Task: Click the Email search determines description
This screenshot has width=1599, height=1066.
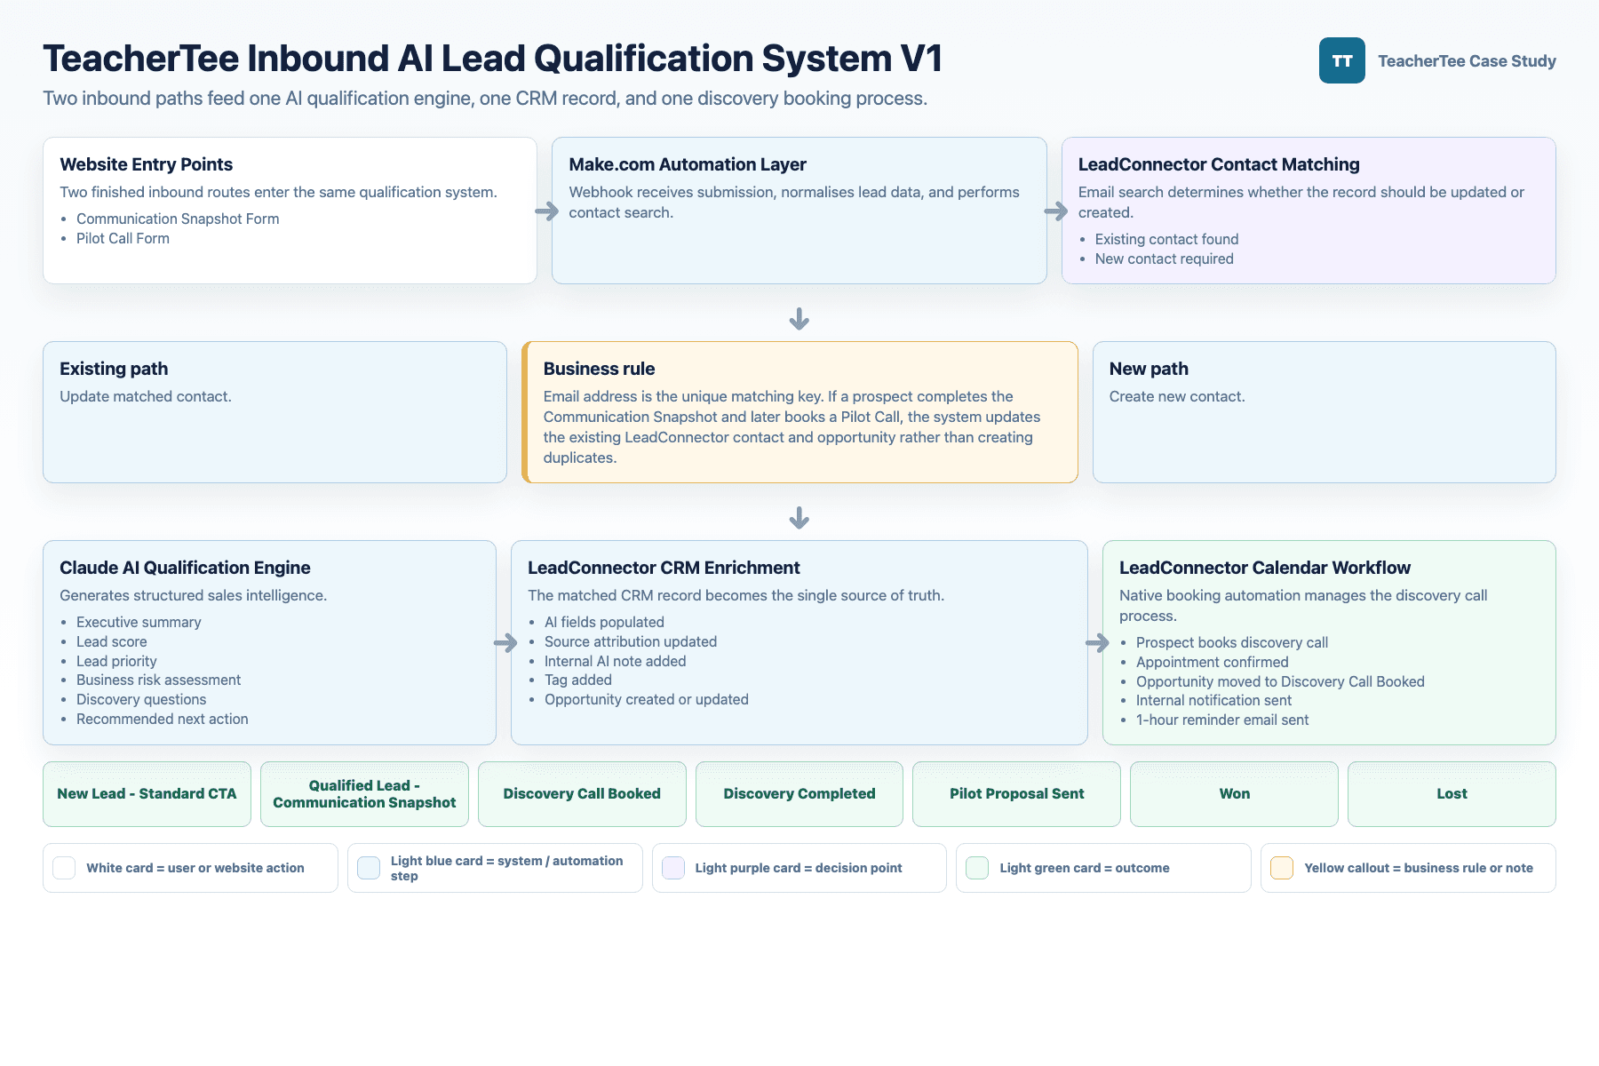Action: coord(1301,203)
